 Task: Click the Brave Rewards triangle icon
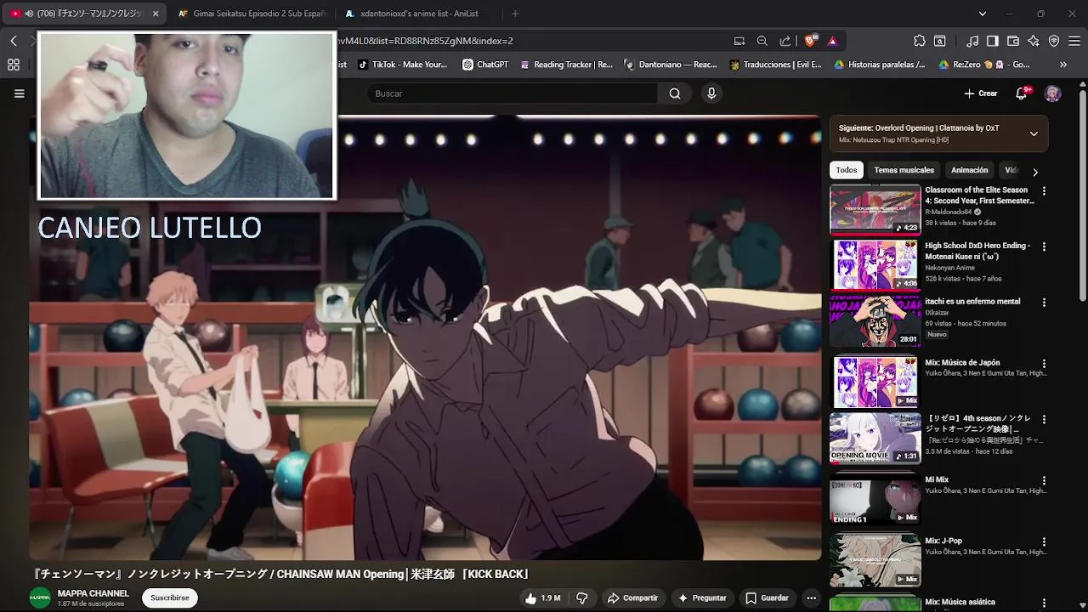click(x=832, y=41)
